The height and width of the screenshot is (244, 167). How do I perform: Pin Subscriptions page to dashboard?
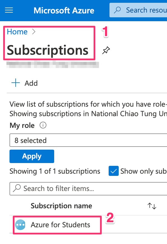(106, 51)
